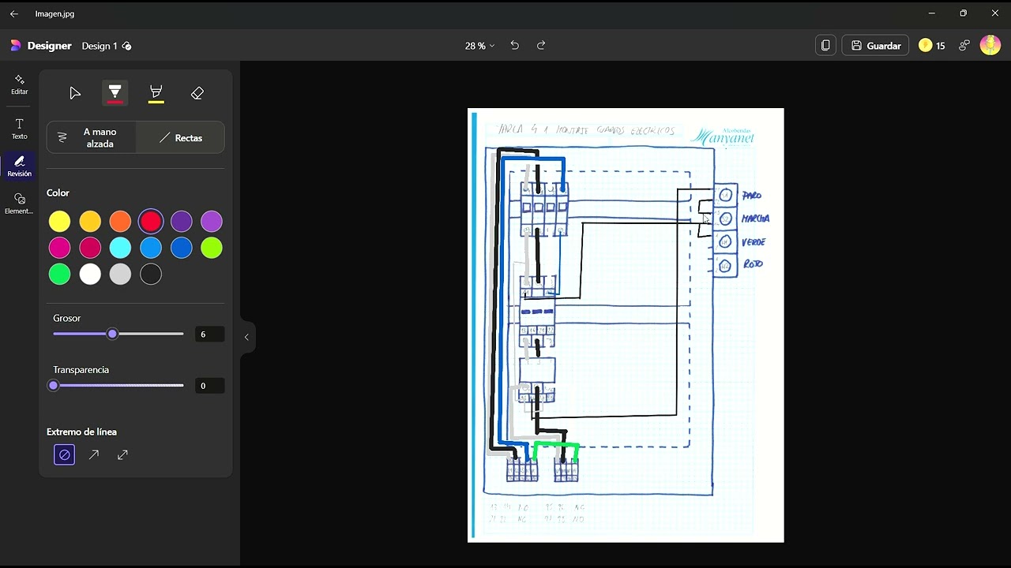Open the Revisión sidebar panel

point(20,166)
